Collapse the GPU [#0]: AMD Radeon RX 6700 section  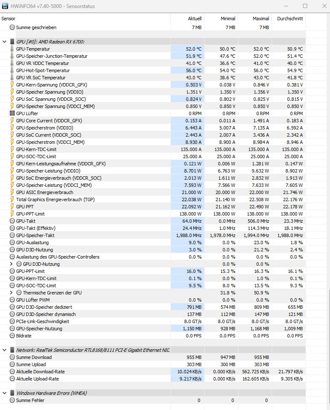pyautogui.click(x=5, y=42)
